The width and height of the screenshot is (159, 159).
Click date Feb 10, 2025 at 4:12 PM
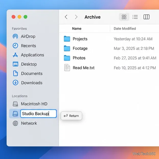(135, 68)
